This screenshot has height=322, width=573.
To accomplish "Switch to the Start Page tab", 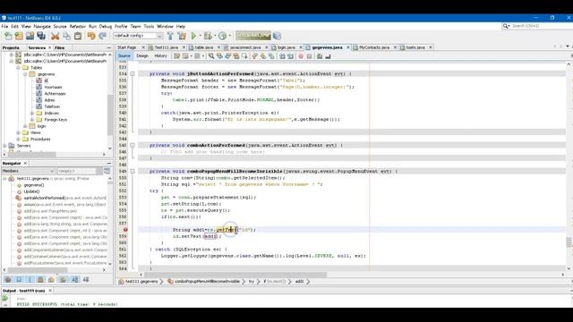I will point(127,47).
